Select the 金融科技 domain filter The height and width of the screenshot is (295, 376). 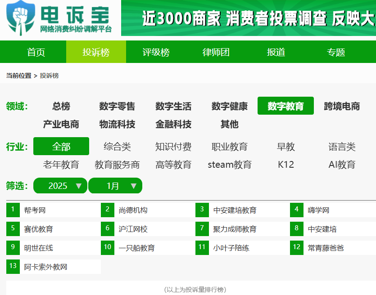[173, 125]
